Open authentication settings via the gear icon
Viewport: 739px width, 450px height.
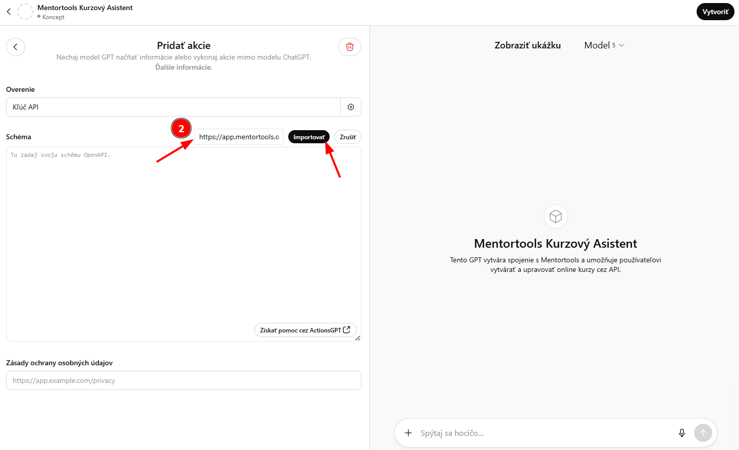click(351, 107)
